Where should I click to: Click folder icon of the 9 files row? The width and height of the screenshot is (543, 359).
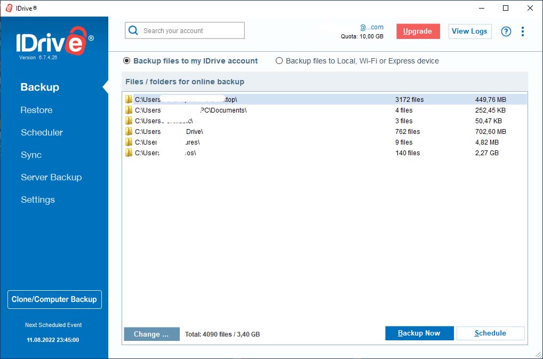tap(129, 142)
